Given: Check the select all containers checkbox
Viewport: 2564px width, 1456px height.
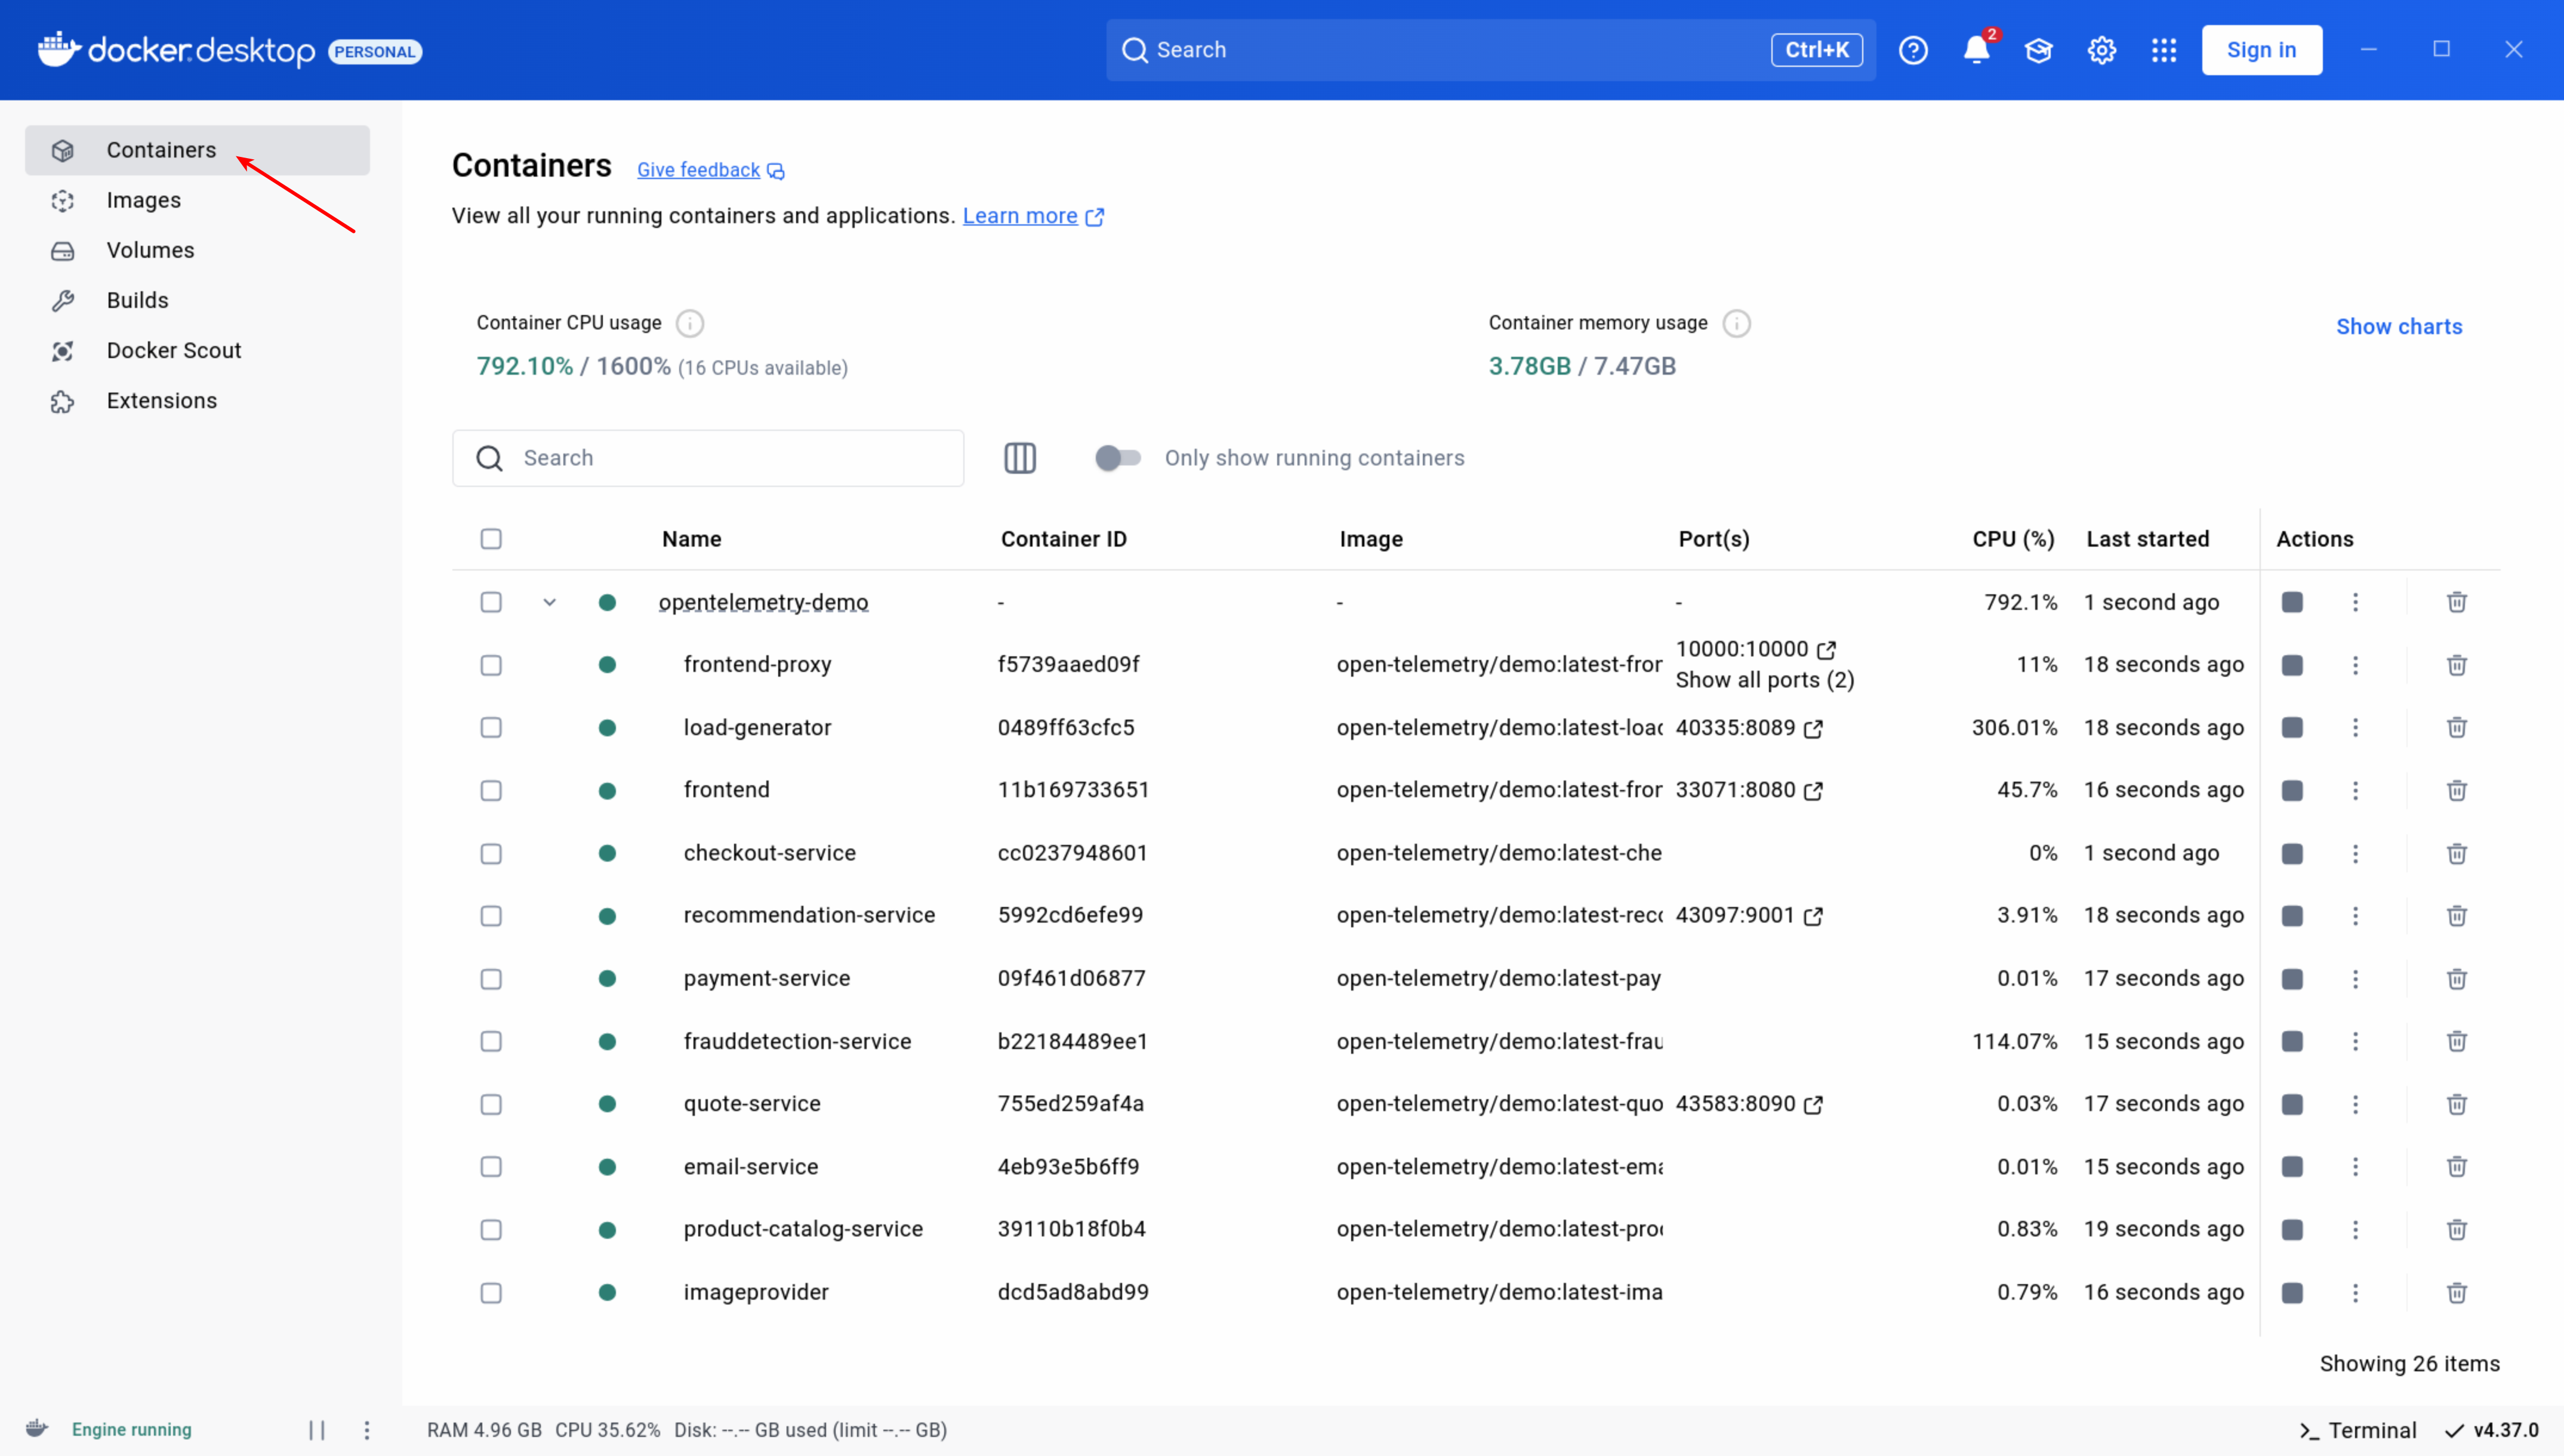Looking at the screenshot, I should [491, 539].
